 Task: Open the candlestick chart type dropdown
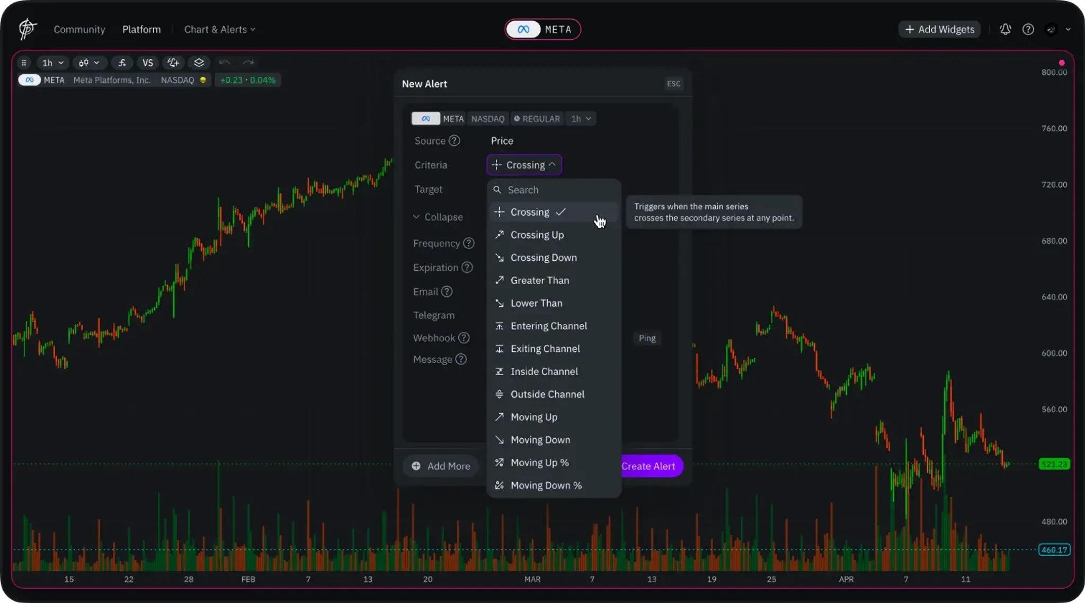(x=89, y=63)
